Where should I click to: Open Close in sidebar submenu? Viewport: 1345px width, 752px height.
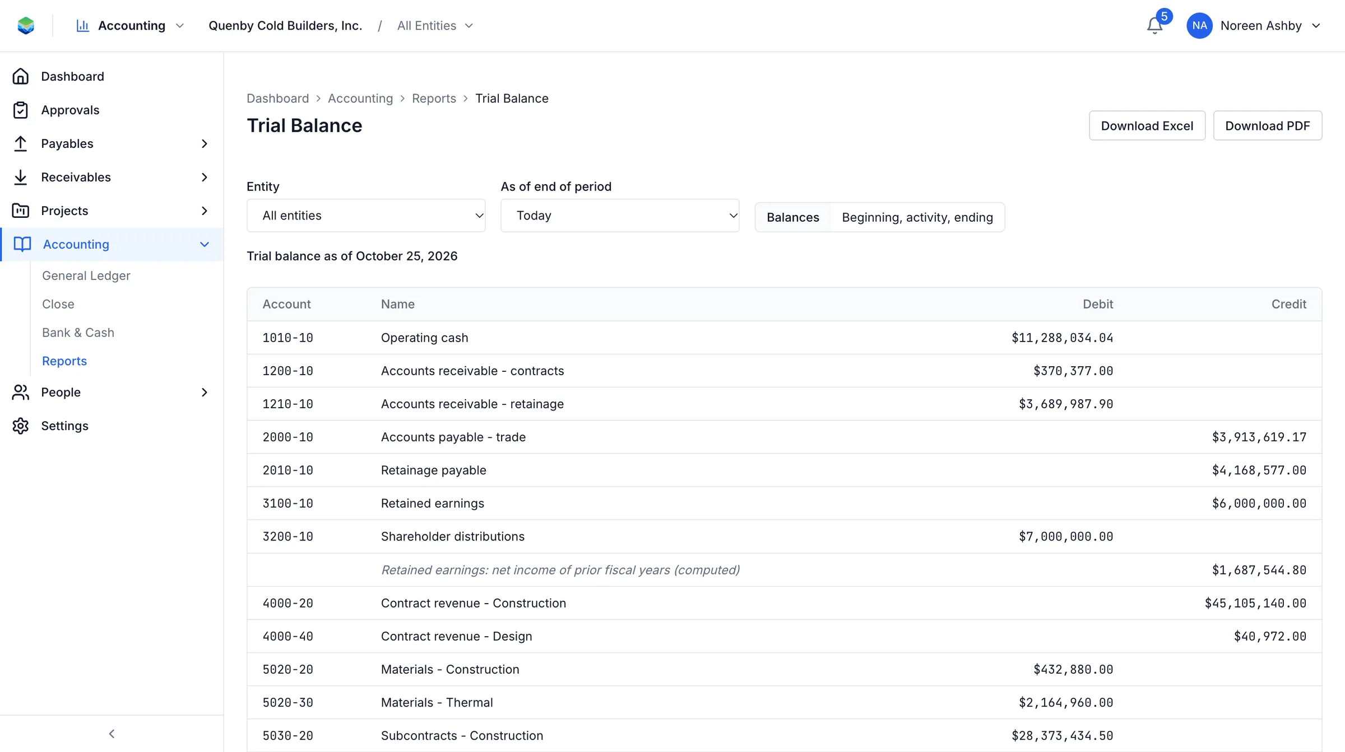point(58,304)
